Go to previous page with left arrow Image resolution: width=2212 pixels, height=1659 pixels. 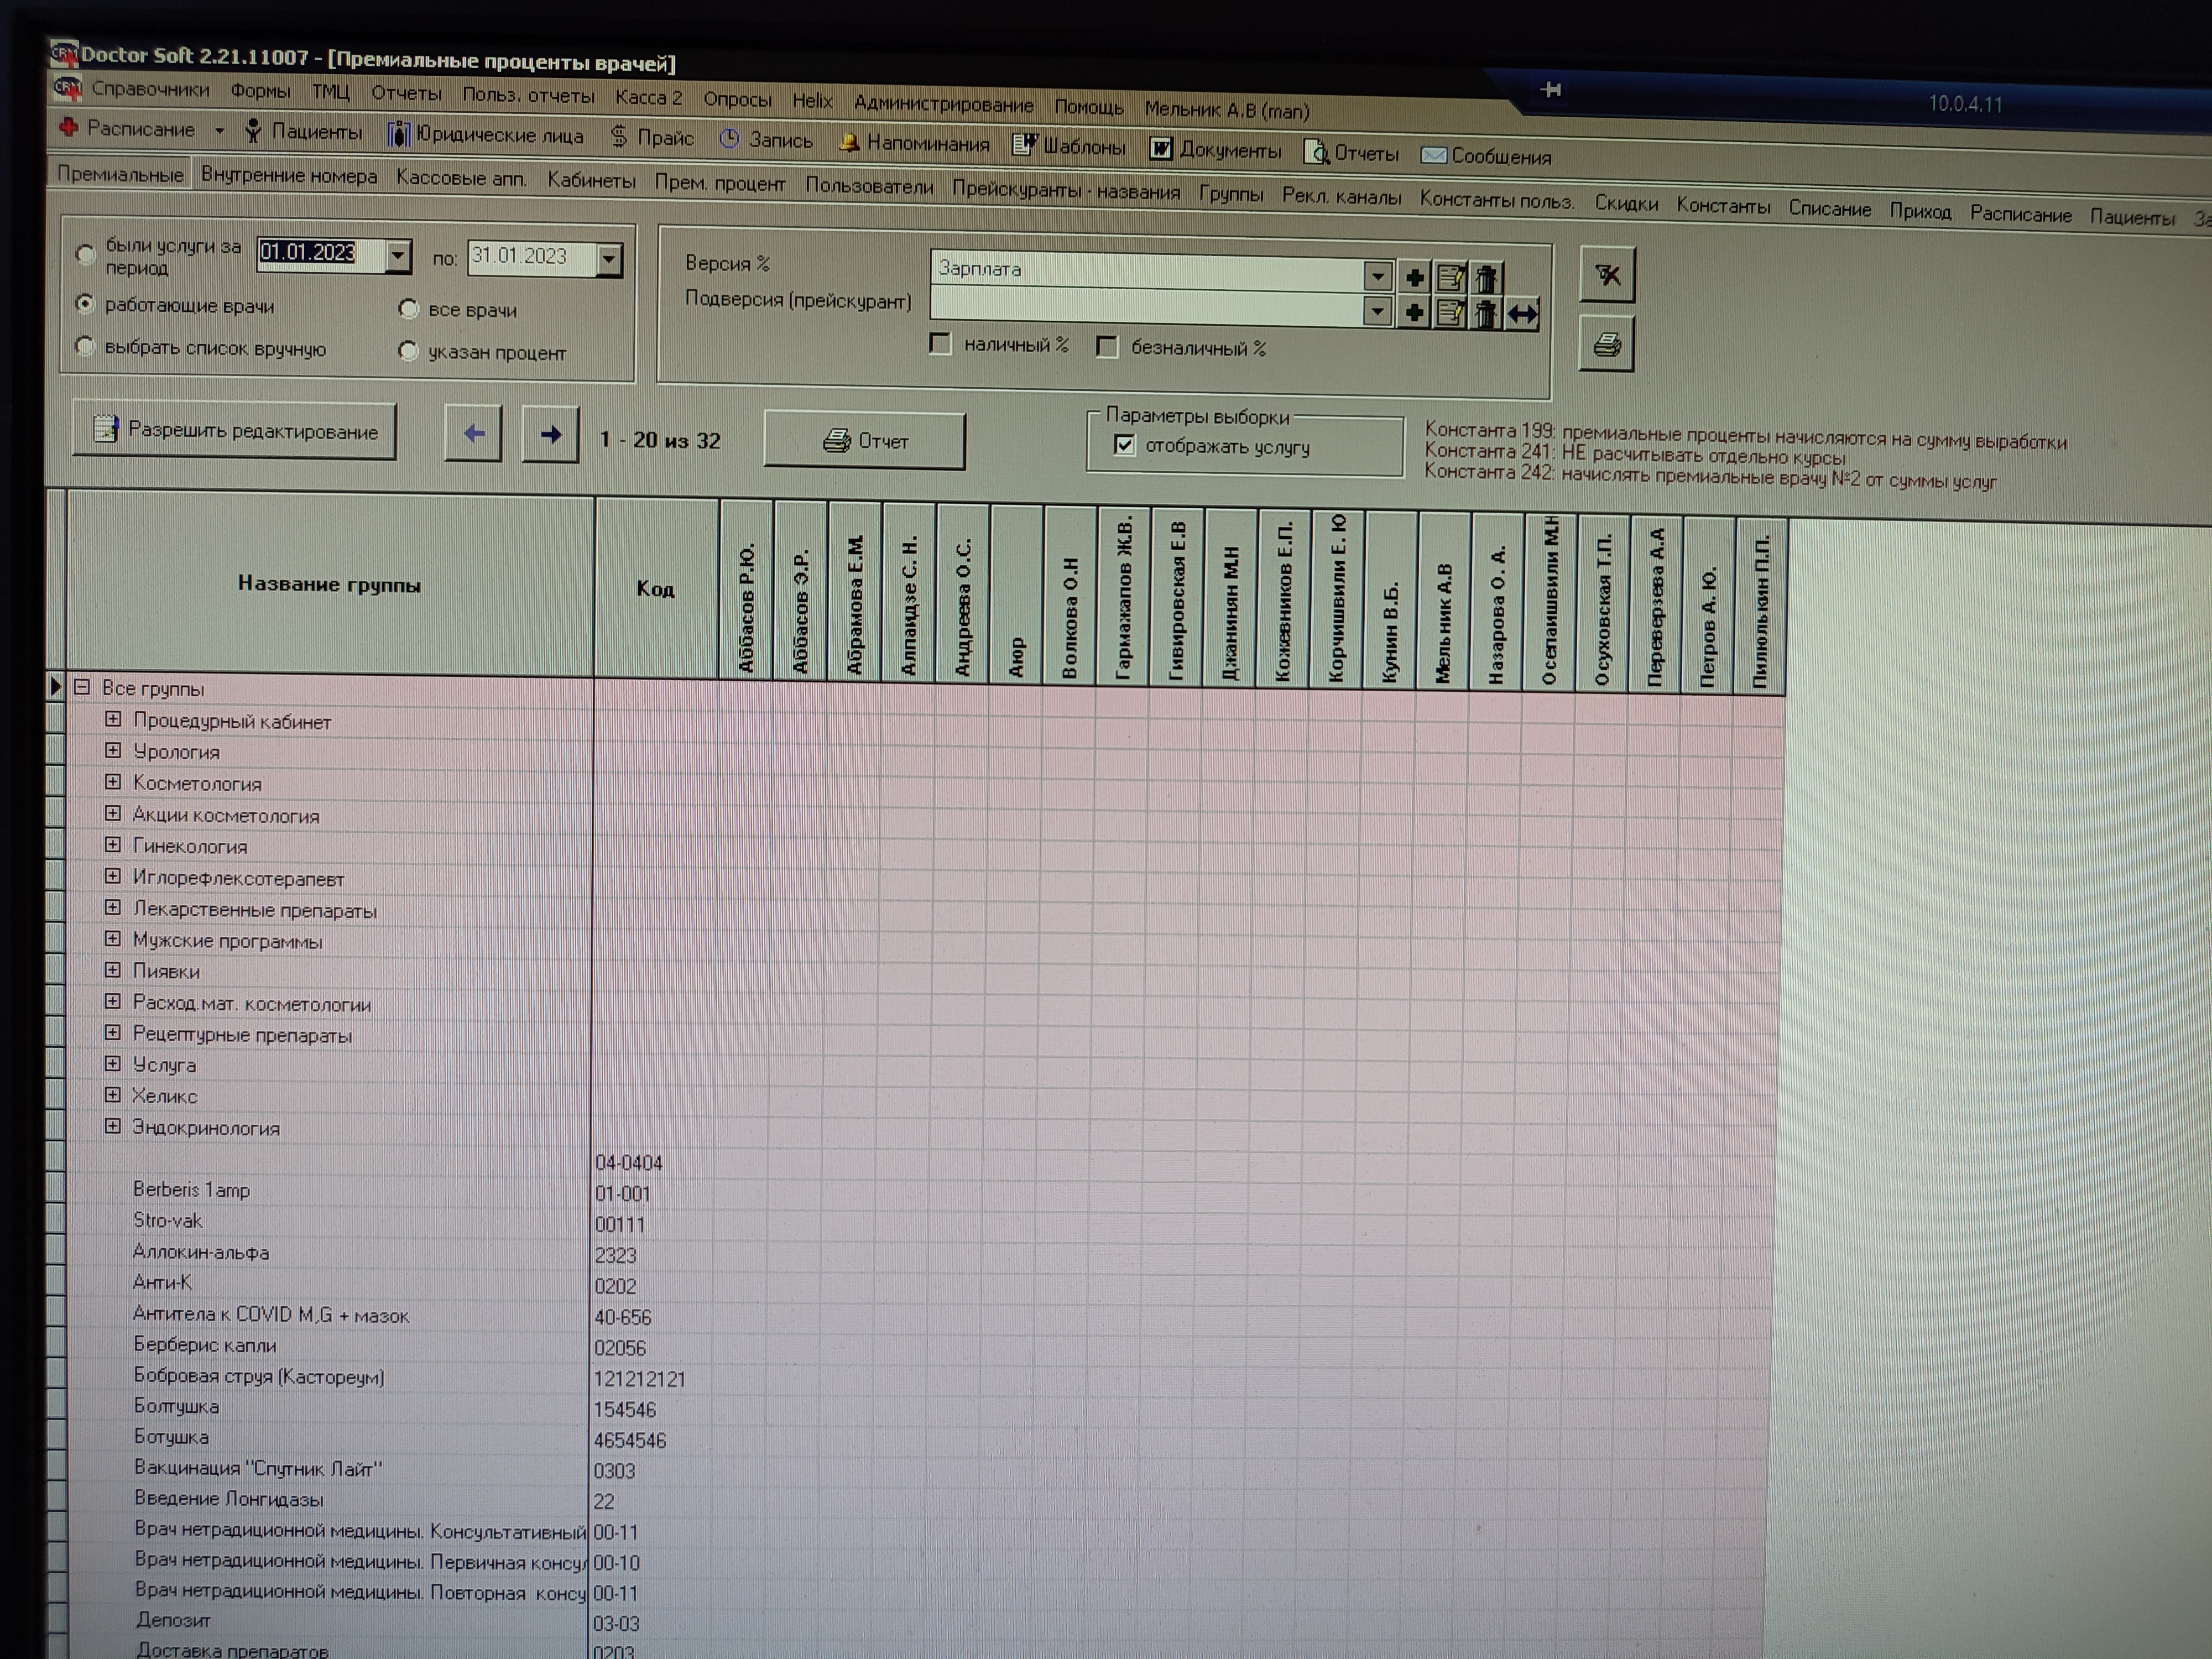(473, 434)
